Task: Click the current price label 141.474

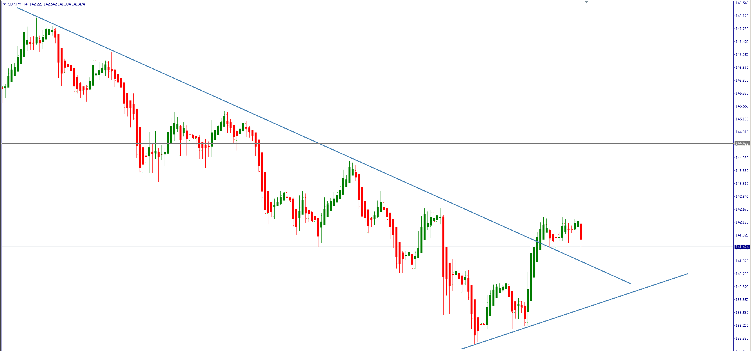Action: click(x=742, y=247)
